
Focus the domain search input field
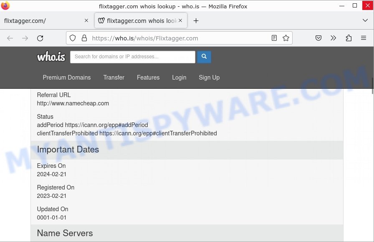click(133, 57)
